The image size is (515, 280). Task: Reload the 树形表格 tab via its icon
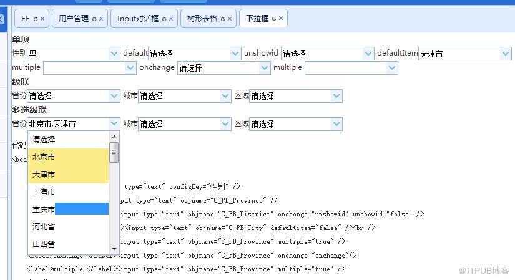click(x=223, y=19)
